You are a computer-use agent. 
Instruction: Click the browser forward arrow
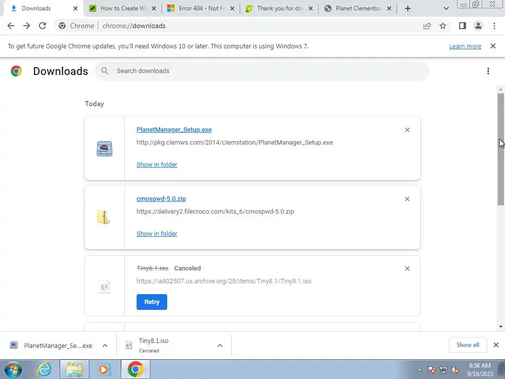tap(27, 26)
